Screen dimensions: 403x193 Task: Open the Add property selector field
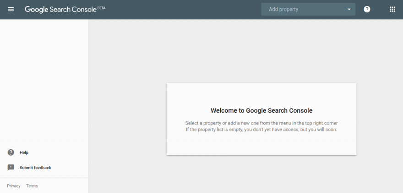point(308,9)
